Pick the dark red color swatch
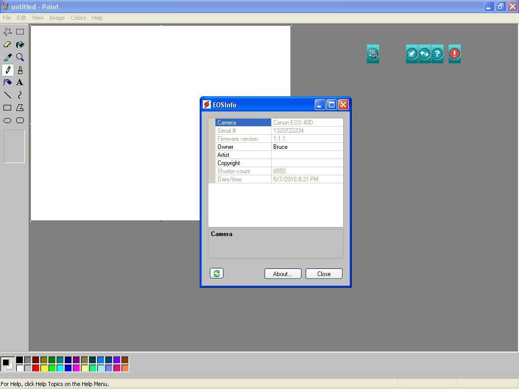The width and height of the screenshot is (519, 389). point(36,360)
